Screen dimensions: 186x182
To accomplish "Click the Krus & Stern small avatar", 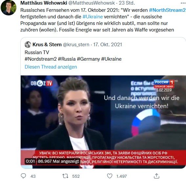I will click(x=28, y=45).
